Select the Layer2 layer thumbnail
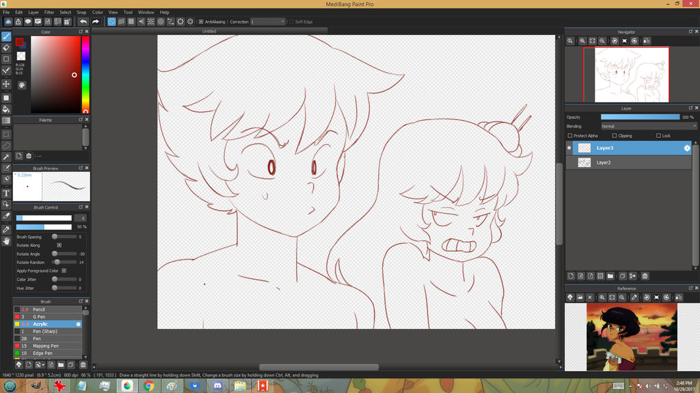 pos(584,162)
